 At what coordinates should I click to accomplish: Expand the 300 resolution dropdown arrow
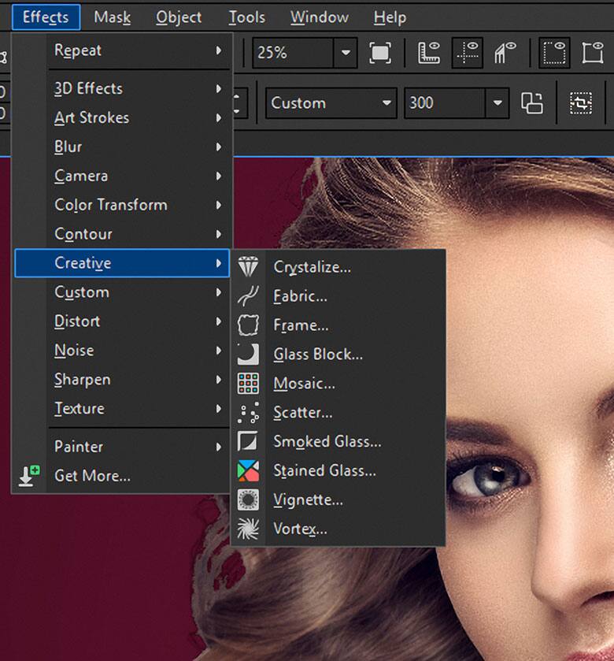tap(497, 103)
